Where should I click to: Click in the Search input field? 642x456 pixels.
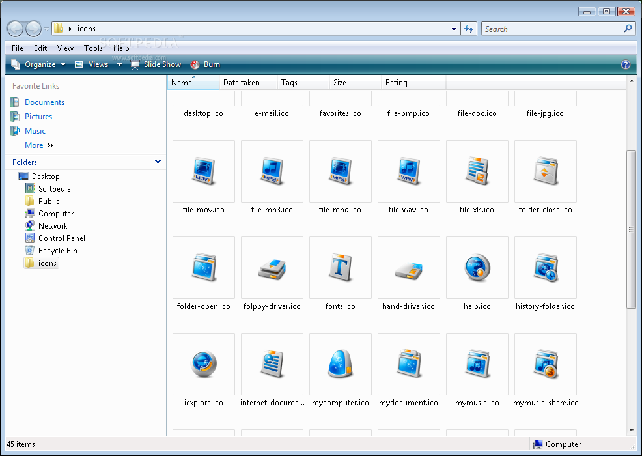coord(552,29)
